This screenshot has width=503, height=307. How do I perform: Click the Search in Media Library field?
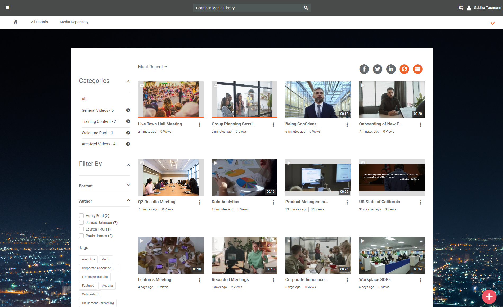tap(247, 8)
